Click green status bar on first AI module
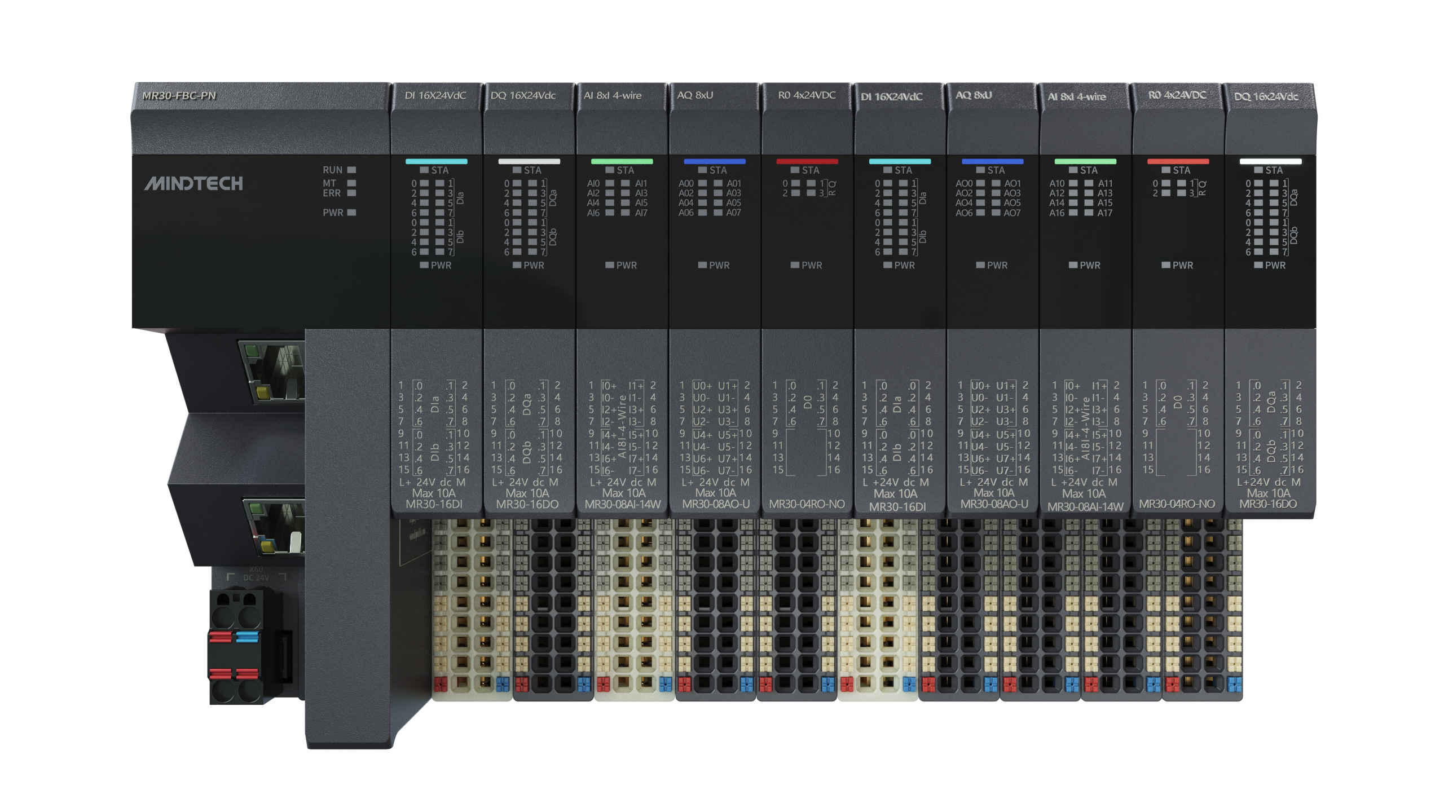The image size is (1444, 812). click(x=622, y=161)
